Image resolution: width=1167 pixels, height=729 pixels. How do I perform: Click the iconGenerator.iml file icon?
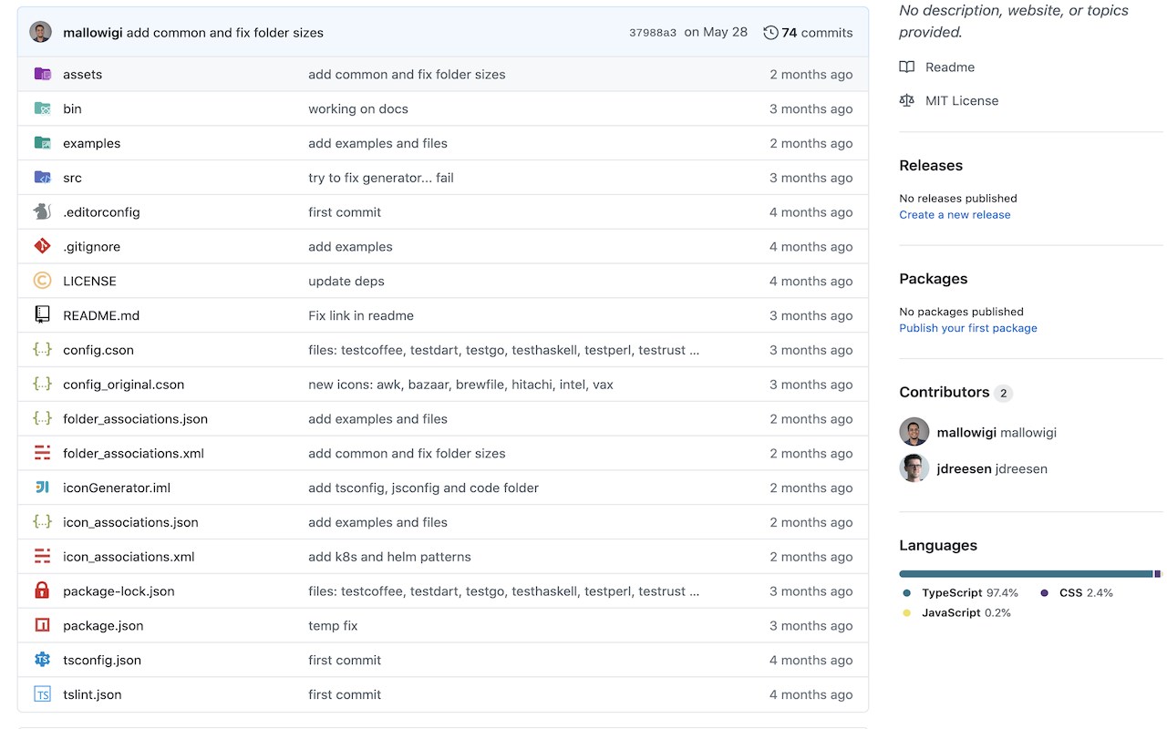click(42, 488)
